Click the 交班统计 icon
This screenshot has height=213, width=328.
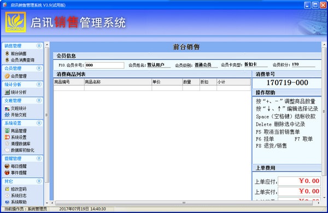click(x=7, y=108)
